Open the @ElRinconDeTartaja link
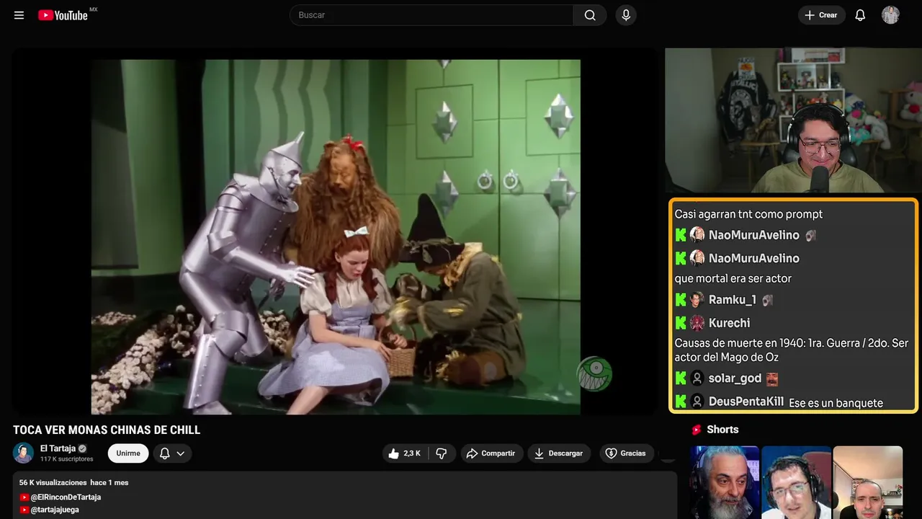 [x=66, y=497]
